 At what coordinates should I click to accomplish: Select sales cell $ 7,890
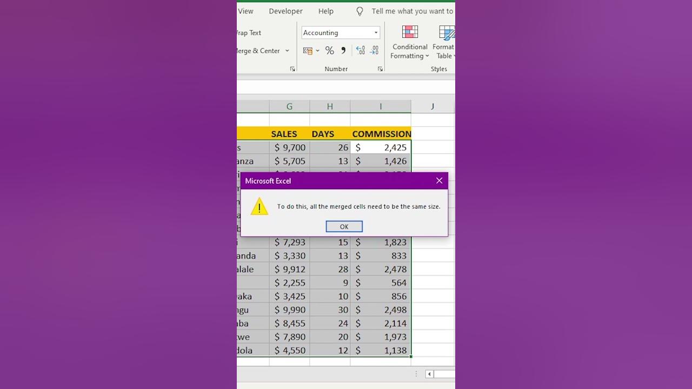[x=289, y=337]
